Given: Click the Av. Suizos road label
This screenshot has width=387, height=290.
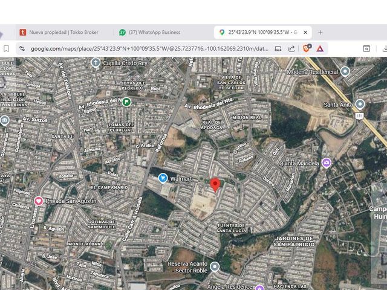Looking at the screenshot, I should [35, 120].
